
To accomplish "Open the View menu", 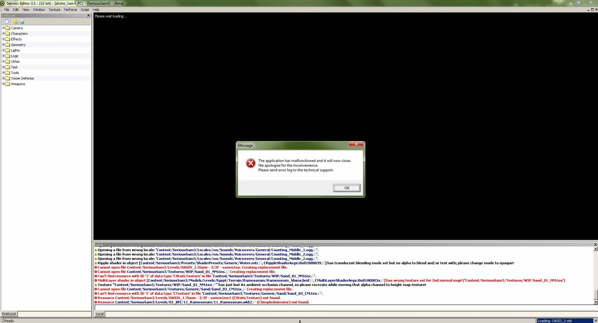I will click(26, 10).
